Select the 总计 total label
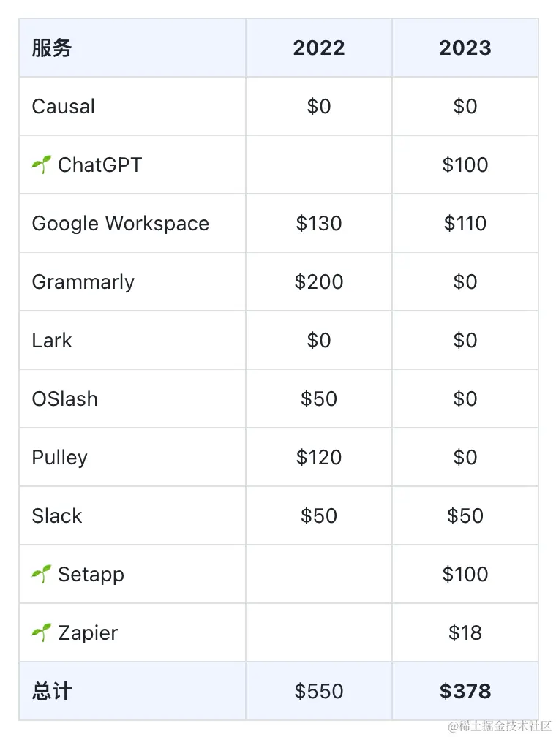Image resolution: width=556 pixels, height=737 pixels. pos(52,692)
